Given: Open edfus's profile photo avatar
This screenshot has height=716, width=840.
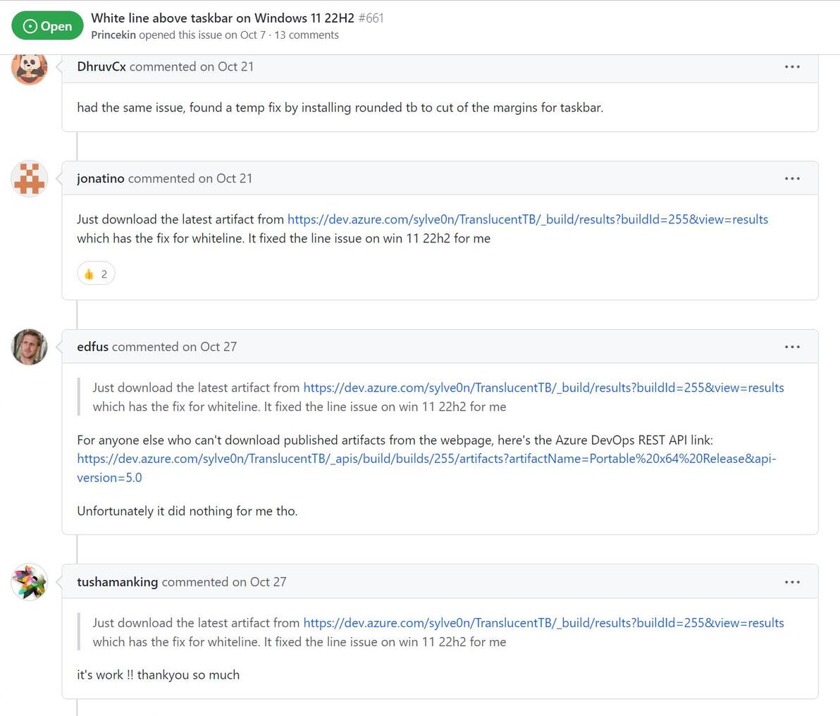Looking at the screenshot, I should pyautogui.click(x=30, y=347).
